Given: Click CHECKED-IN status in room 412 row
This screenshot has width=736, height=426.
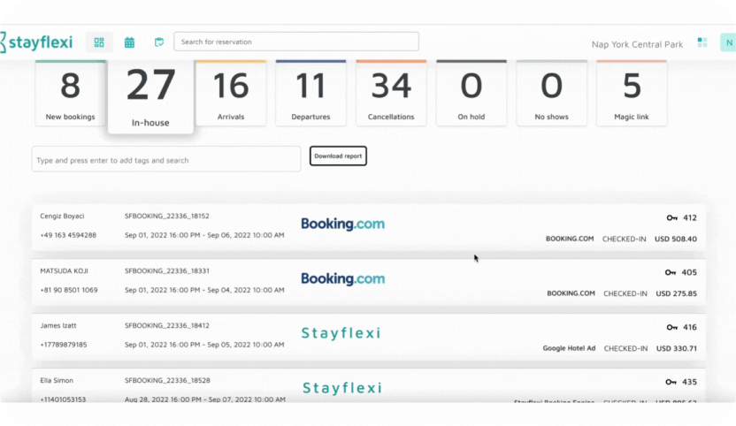Looking at the screenshot, I should coord(625,239).
